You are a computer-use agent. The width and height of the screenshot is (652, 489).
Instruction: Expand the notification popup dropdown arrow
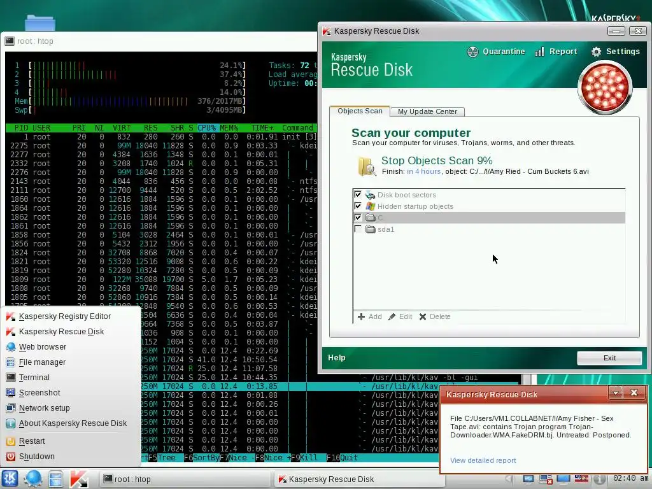[x=616, y=392]
